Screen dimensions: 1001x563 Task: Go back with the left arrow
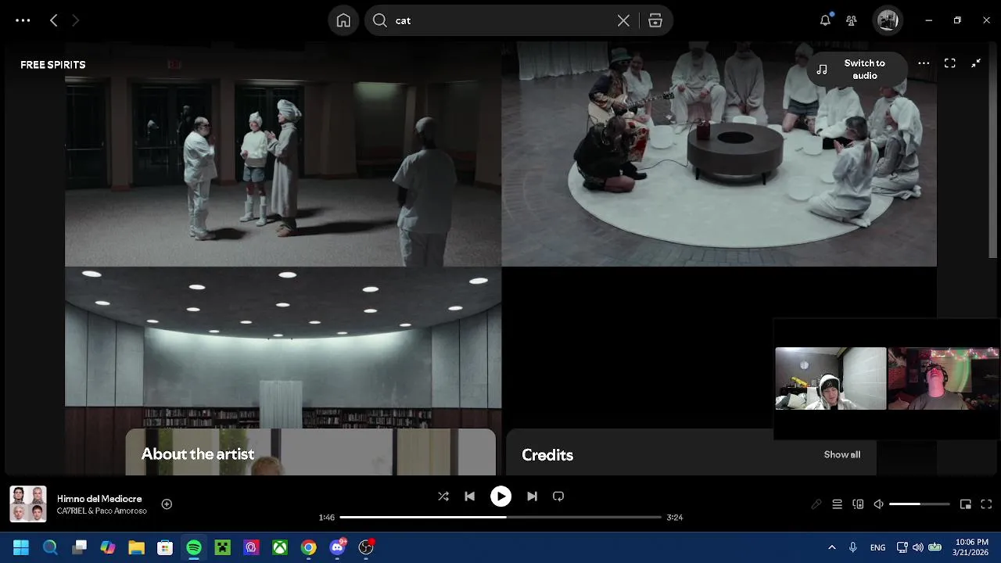(53, 20)
